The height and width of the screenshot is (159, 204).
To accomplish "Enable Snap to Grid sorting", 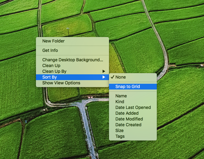I will (x=133, y=86).
